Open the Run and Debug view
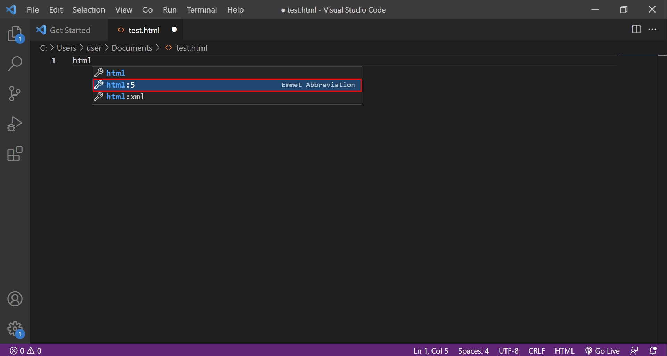This screenshot has width=667, height=356. coord(15,124)
